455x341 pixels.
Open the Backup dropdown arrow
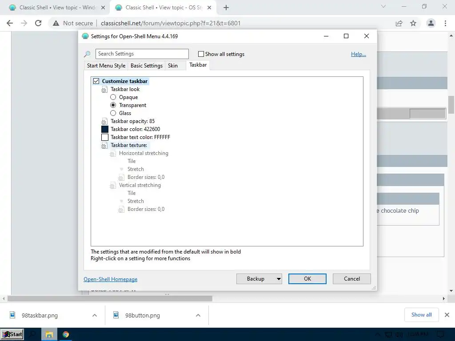[279, 279]
